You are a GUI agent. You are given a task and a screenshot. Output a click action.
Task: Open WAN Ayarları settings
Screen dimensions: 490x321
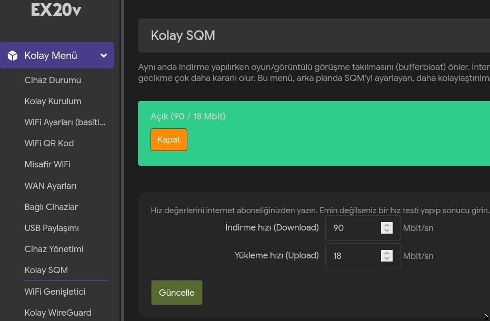click(x=51, y=186)
